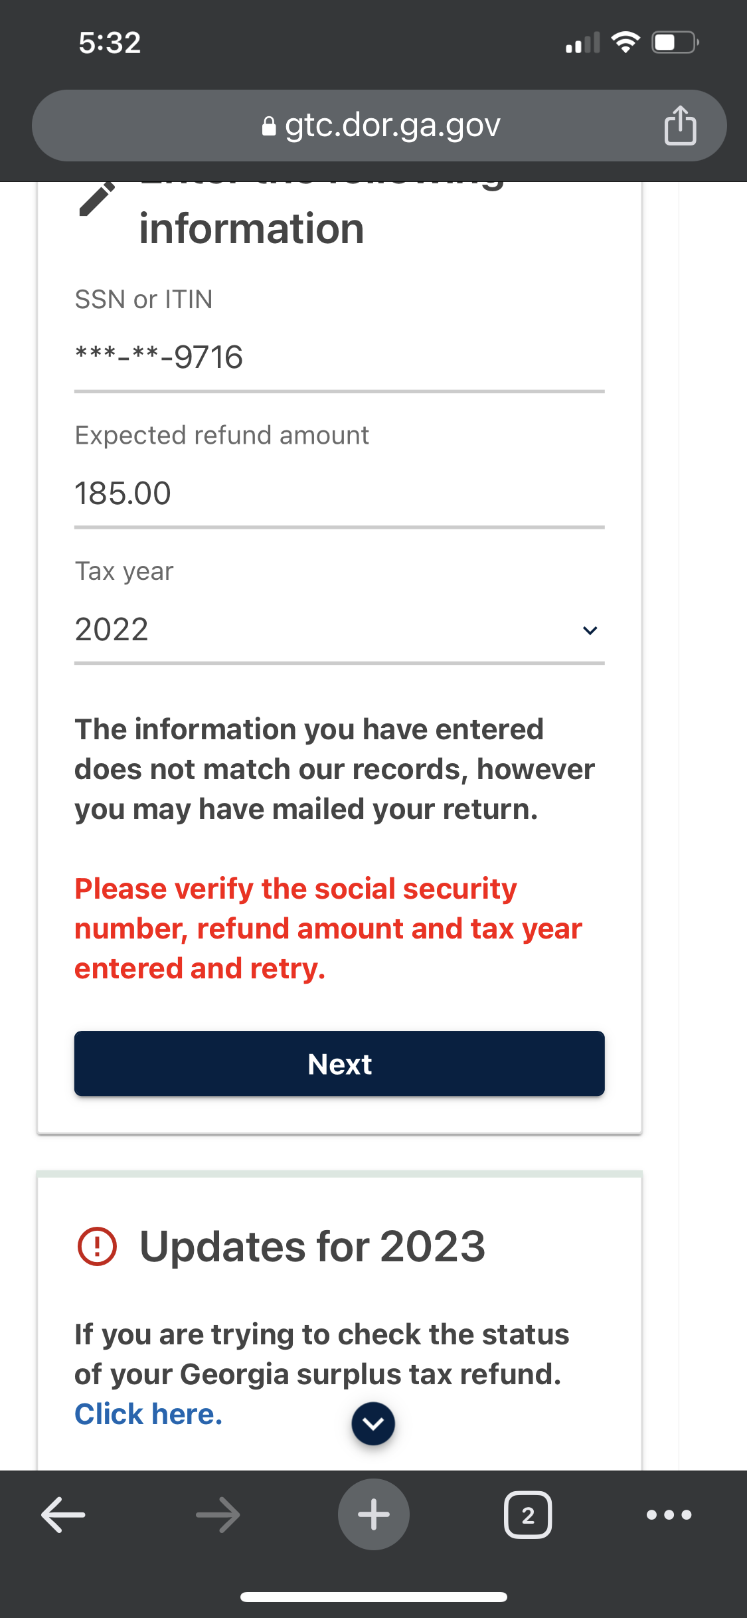The height and width of the screenshot is (1618, 747).
Task: Follow the Click here surplus refund link
Action: tap(148, 1414)
